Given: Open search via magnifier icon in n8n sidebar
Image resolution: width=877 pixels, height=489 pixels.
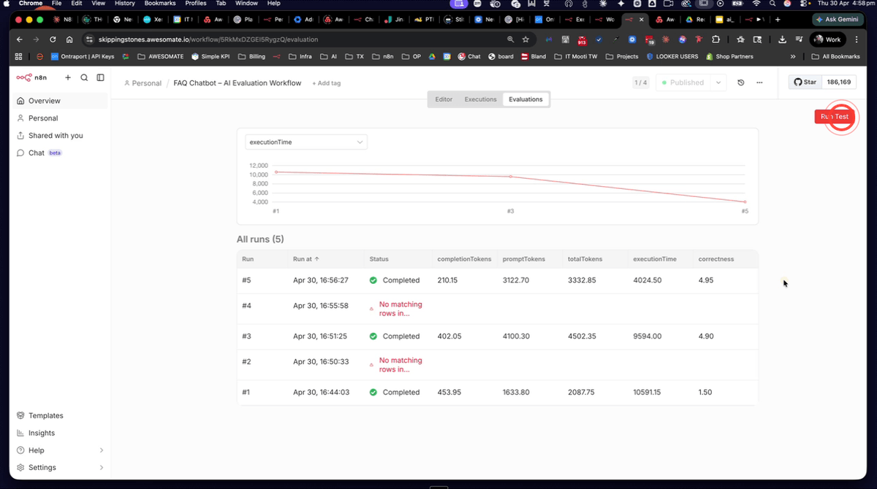Looking at the screenshot, I should point(84,77).
